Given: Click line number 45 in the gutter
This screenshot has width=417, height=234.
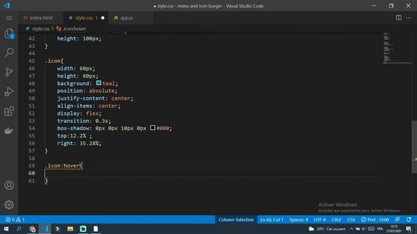Looking at the screenshot, I should point(31,60).
